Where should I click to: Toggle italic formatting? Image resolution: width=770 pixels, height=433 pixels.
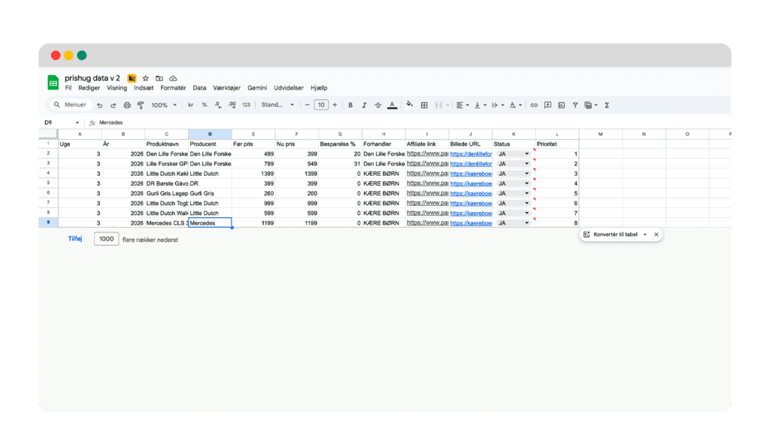[x=364, y=104]
